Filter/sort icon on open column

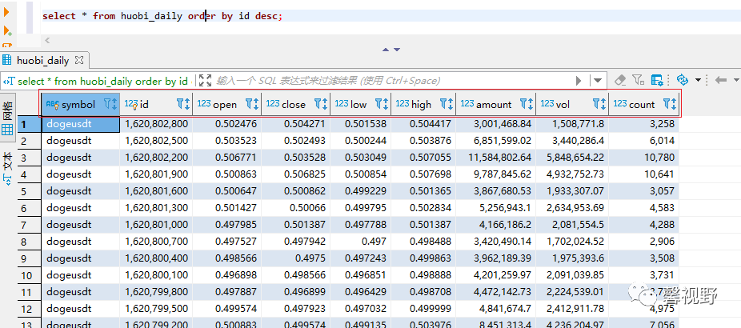(252, 104)
